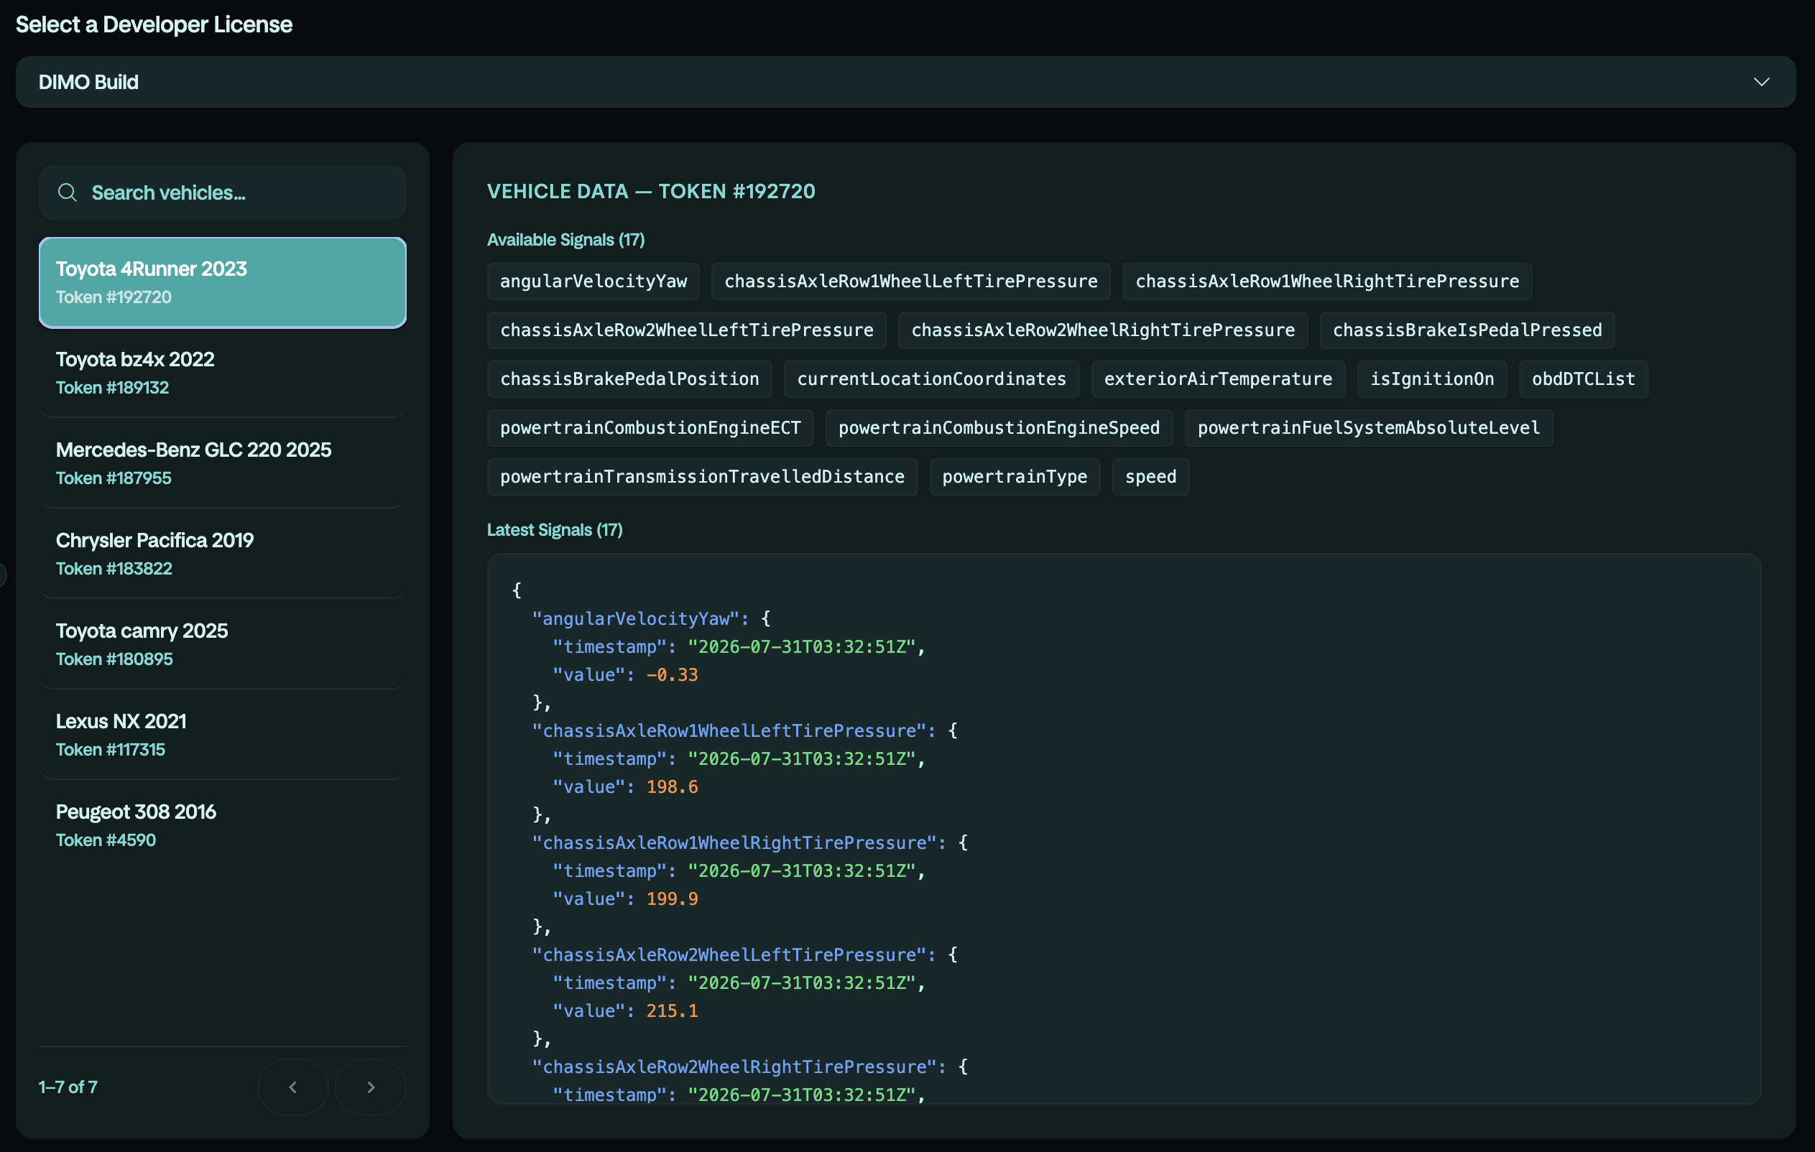Select Toyota camry 2025 vehicle
The image size is (1815, 1152).
[222, 644]
